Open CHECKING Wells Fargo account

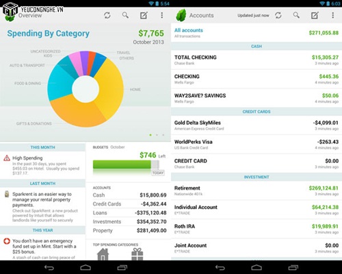(256, 79)
